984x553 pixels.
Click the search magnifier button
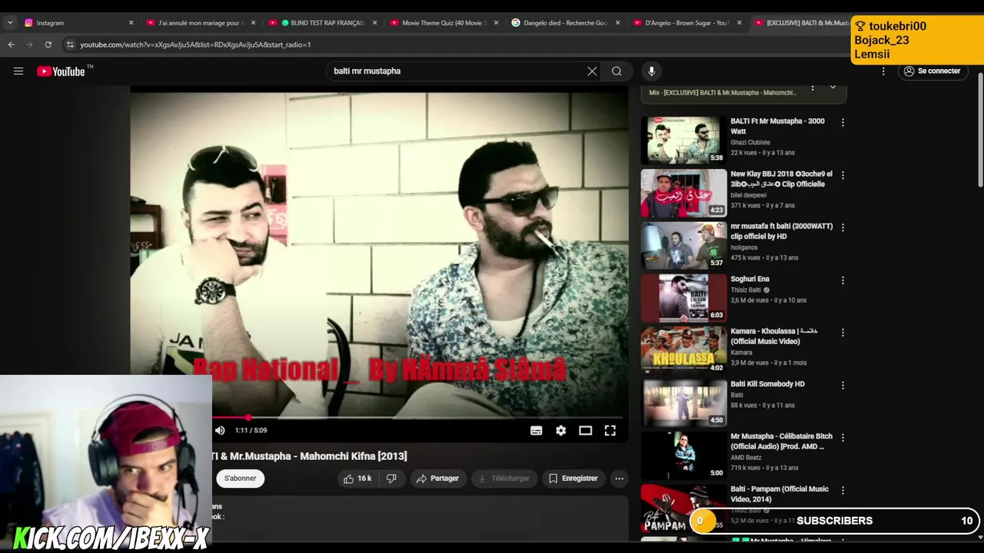617,71
